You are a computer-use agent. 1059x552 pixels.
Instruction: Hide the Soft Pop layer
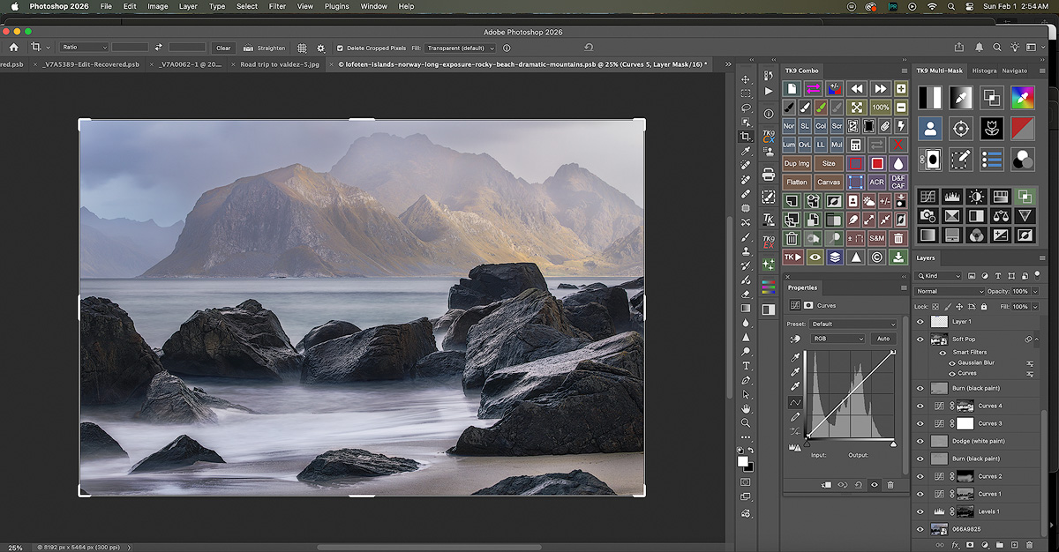click(920, 339)
